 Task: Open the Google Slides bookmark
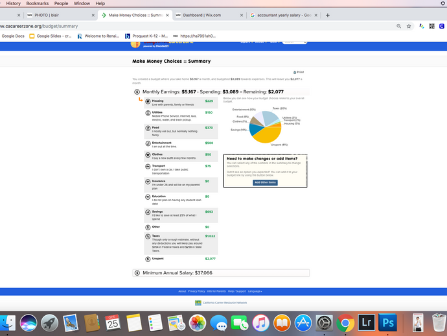[x=51, y=36]
